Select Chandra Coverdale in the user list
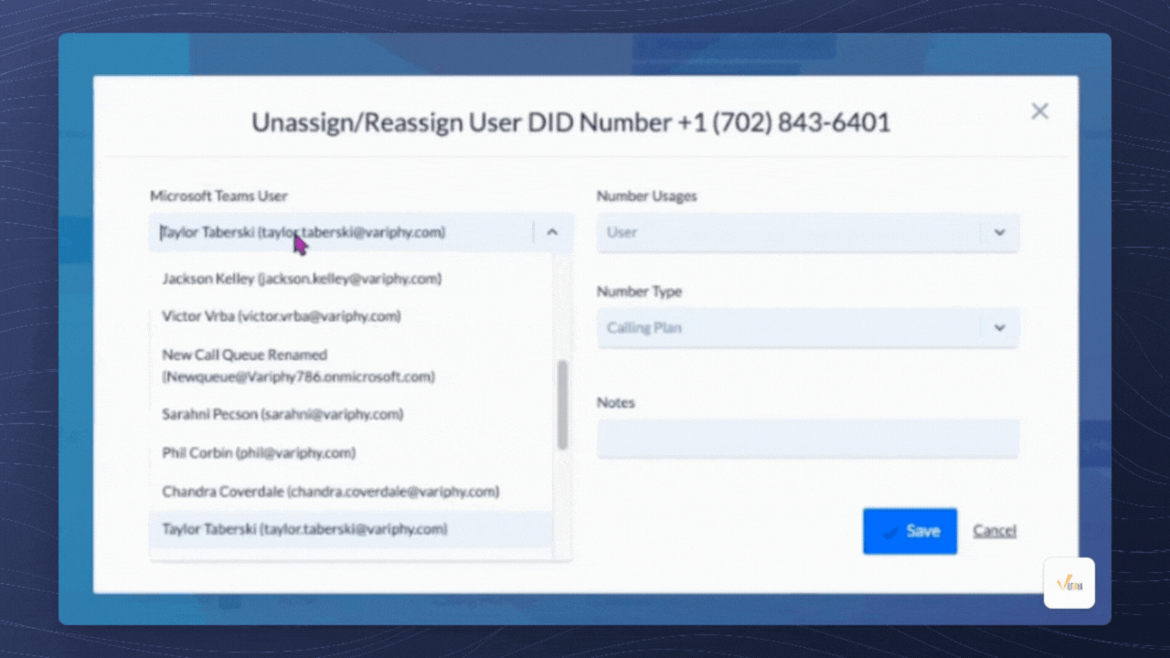 [330, 492]
